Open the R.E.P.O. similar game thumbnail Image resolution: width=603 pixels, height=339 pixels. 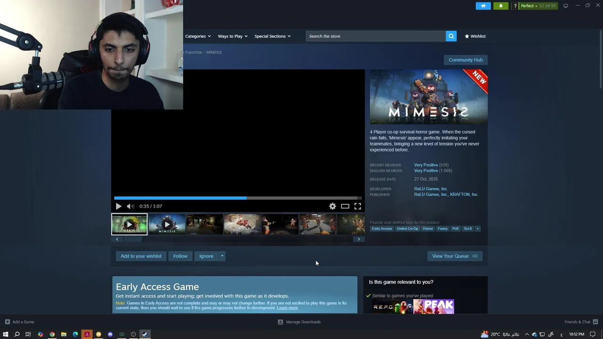point(391,307)
